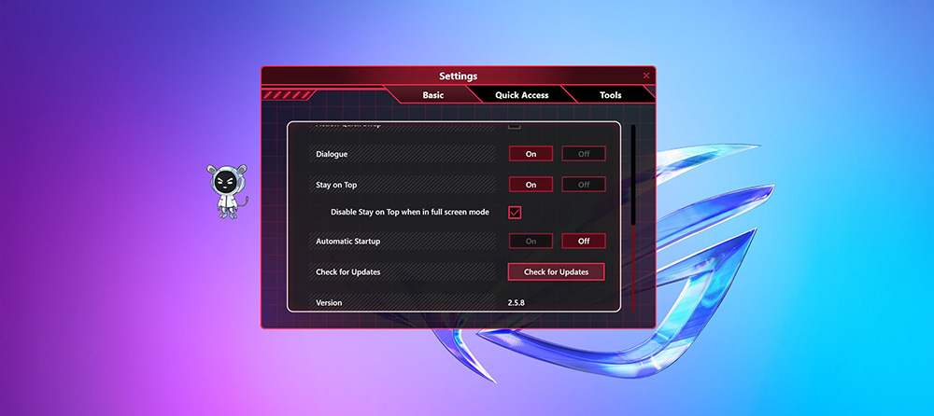Viewport: 934px width, 416px height.
Task: Click the Dialogue setting label
Action: 332,154
